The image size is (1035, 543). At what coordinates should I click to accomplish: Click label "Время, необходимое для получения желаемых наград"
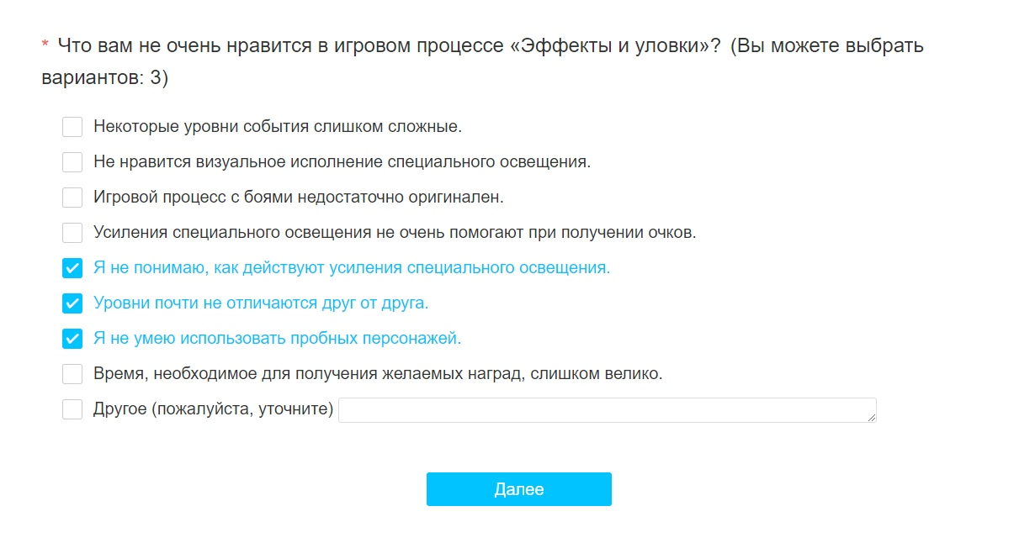pyautogui.click(x=378, y=374)
